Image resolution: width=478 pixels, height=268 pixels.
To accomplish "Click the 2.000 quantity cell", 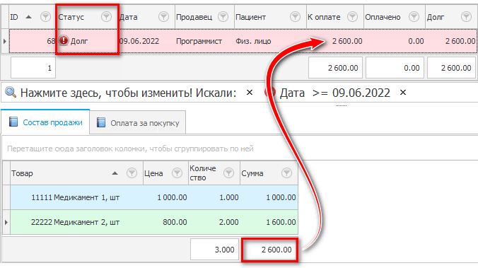I will click(214, 222).
